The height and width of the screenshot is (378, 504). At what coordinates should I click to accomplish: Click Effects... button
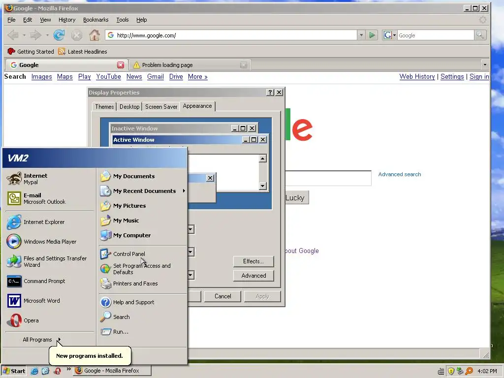coord(253,261)
